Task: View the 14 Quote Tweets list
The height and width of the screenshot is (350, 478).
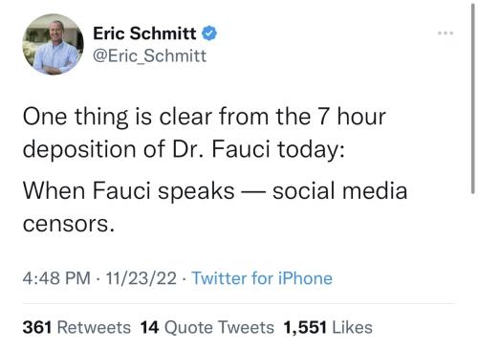Action: click(x=207, y=327)
